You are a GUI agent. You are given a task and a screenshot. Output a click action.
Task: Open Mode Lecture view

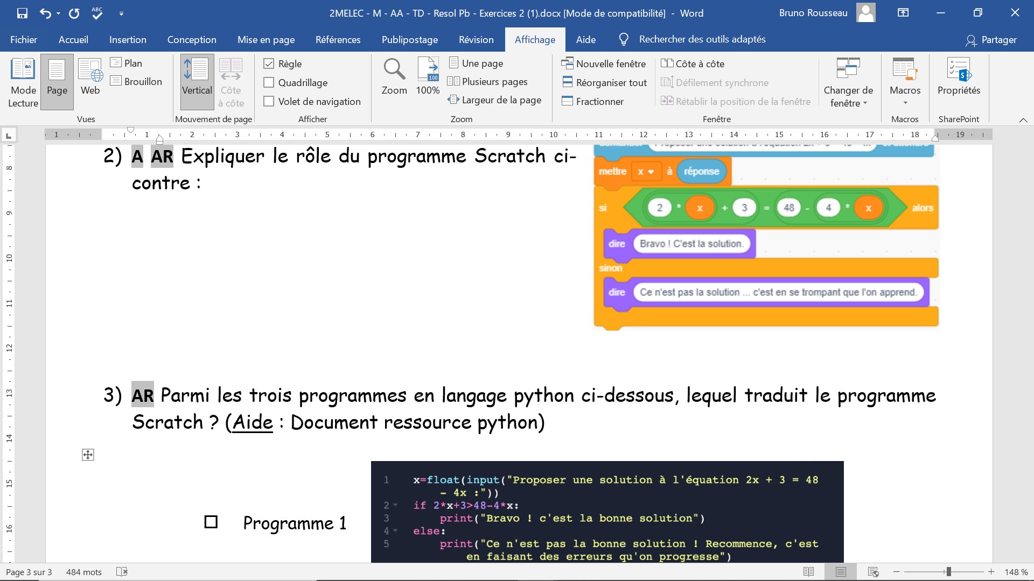pyautogui.click(x=23, y=82)
